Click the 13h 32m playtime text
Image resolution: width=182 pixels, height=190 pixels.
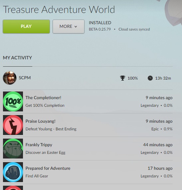(163, 78)
